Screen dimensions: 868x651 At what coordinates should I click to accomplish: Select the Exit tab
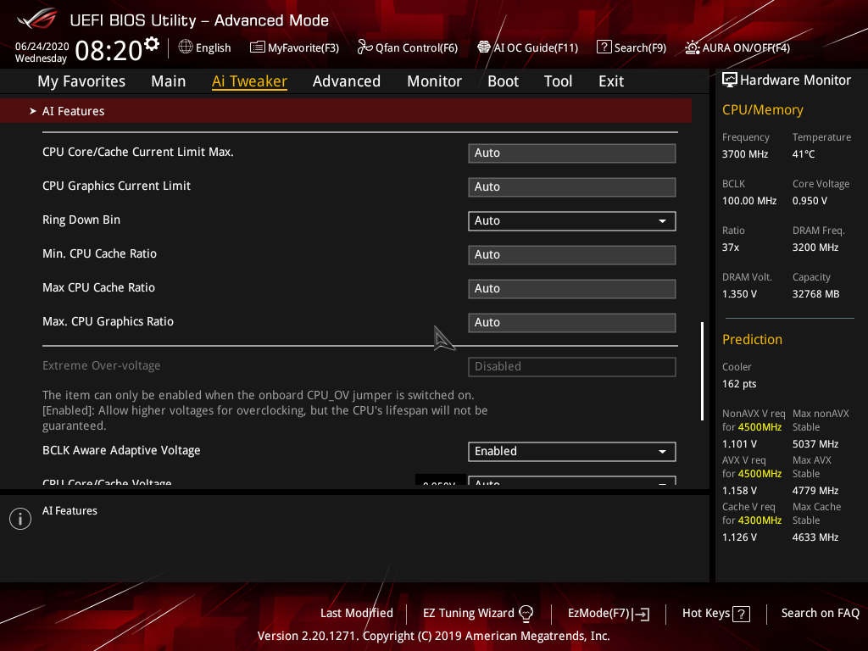click(x=611, y=81)
